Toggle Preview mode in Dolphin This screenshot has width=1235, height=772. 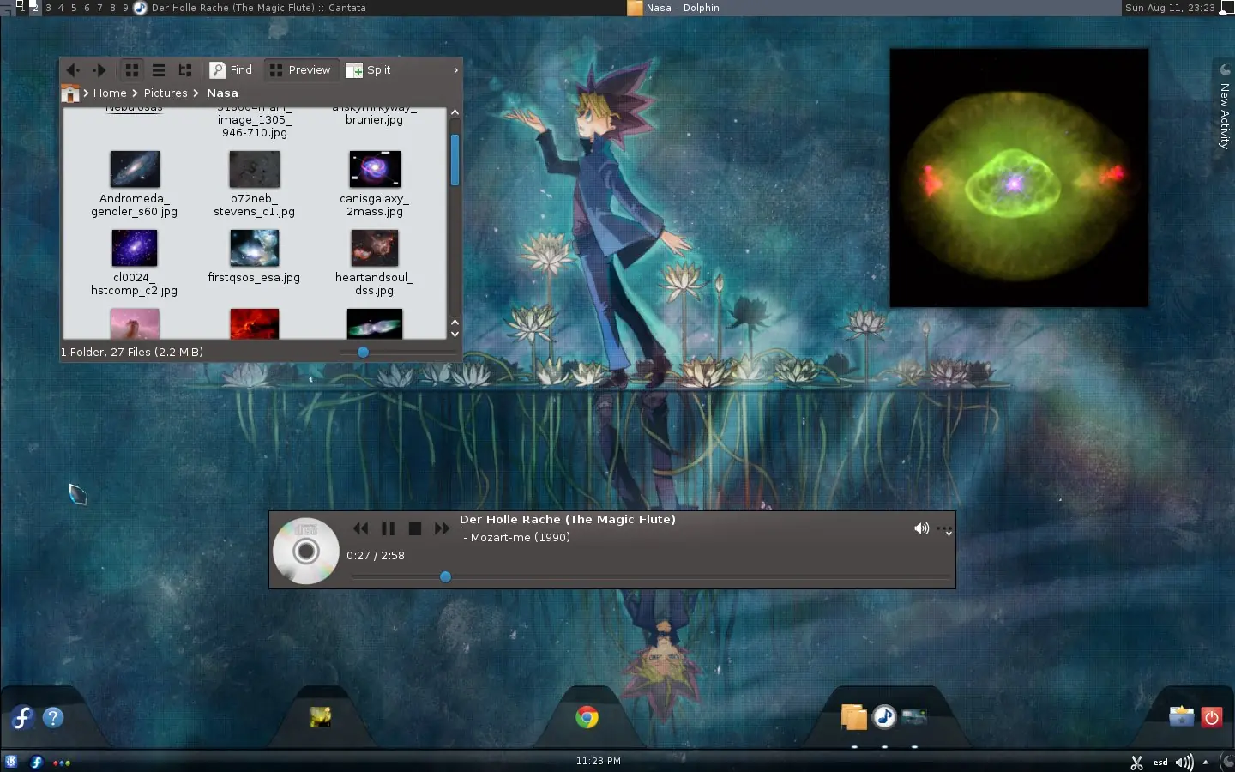tap(300, 69)
